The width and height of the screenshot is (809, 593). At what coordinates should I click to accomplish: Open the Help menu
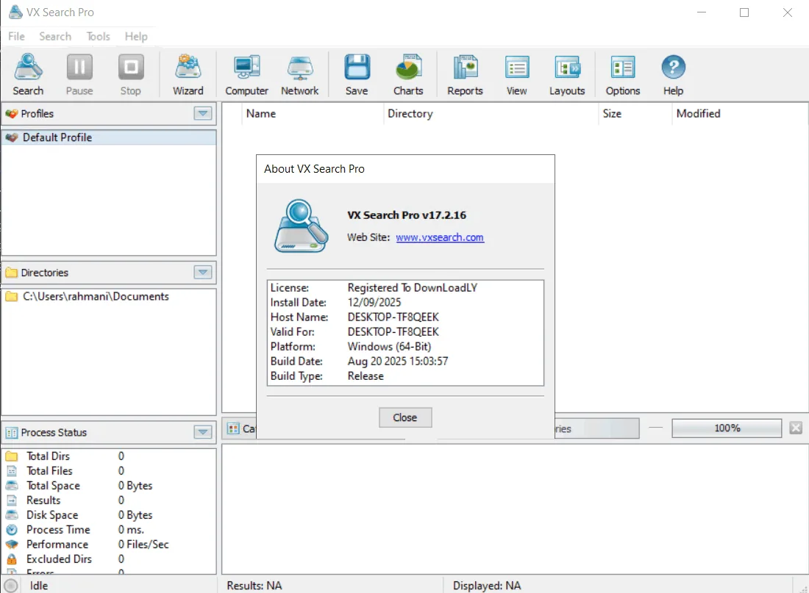tap(136, 37)
